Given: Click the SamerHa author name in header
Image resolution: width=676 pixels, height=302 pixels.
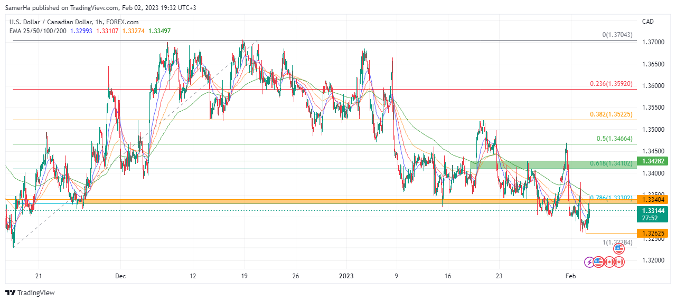Looking at the screenshot, I should (x=17, y=7).
